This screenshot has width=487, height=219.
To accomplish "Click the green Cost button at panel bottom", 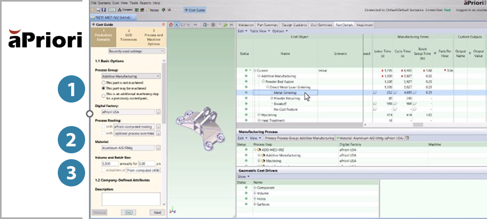I will click(x=128, y=213).
